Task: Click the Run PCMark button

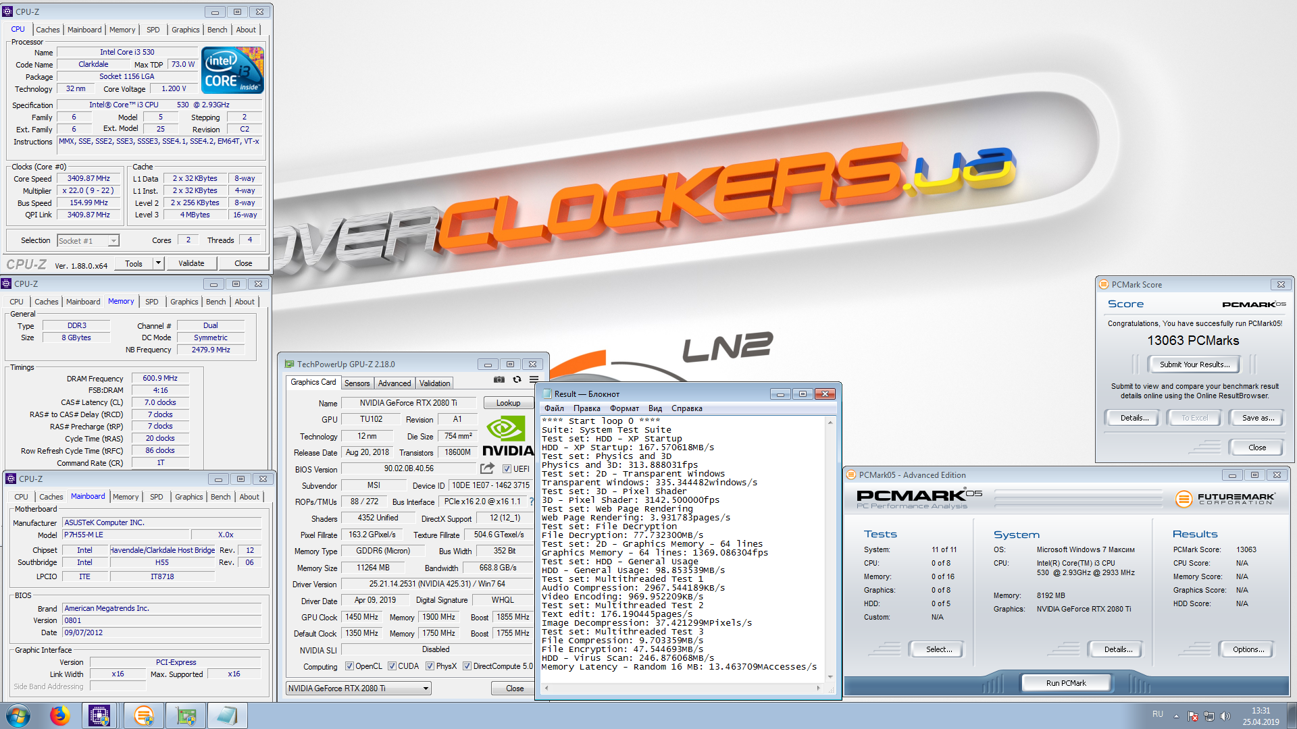Action: (x=1066, y=683)
